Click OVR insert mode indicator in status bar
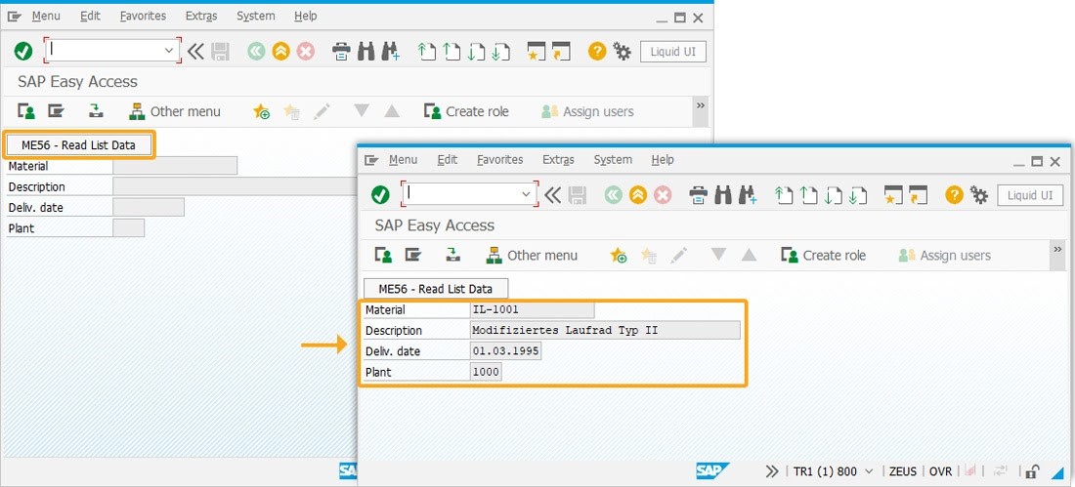The height and width of the screenshot is (487, 1075). 940,471
